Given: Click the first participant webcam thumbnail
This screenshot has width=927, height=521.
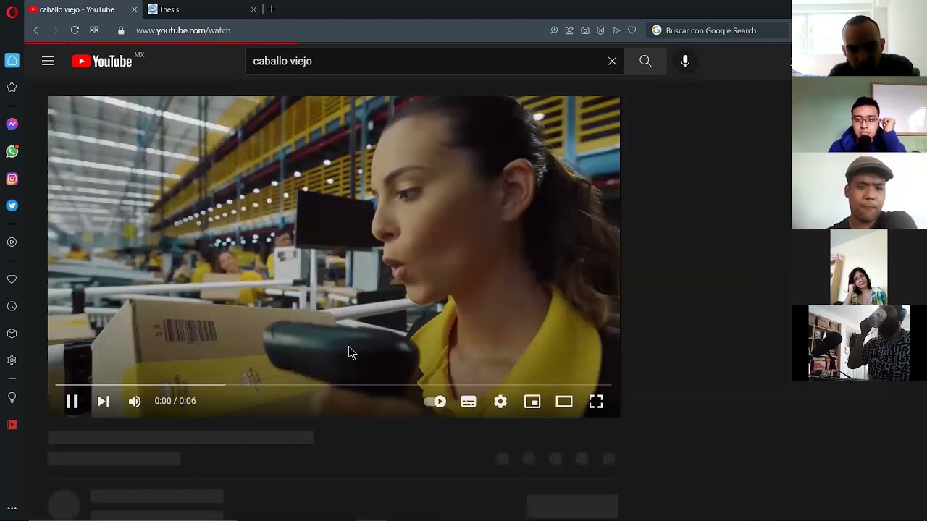Looking at the screenshot, I should coord(859,38).
